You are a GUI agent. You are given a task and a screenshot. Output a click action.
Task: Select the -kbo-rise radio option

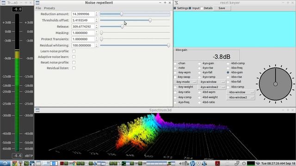pos(228,77)
